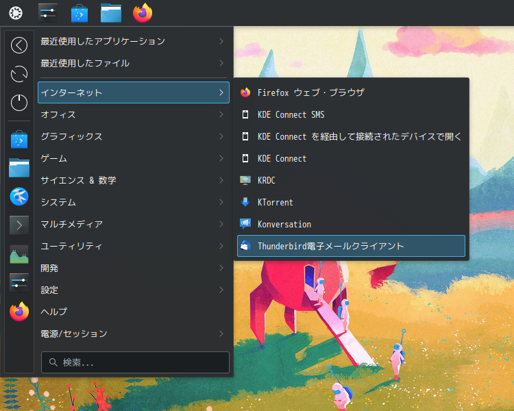The width and height of the screenshot is (514, 411).
Task: Click the Firefox icon in submenu
Action: (245, 92)
